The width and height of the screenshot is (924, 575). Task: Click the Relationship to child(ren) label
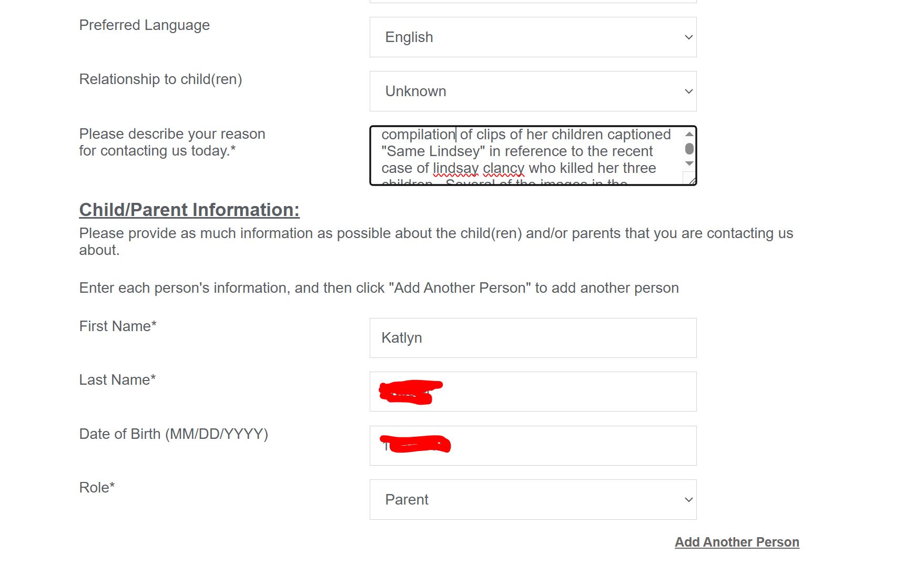click(160, 79)
